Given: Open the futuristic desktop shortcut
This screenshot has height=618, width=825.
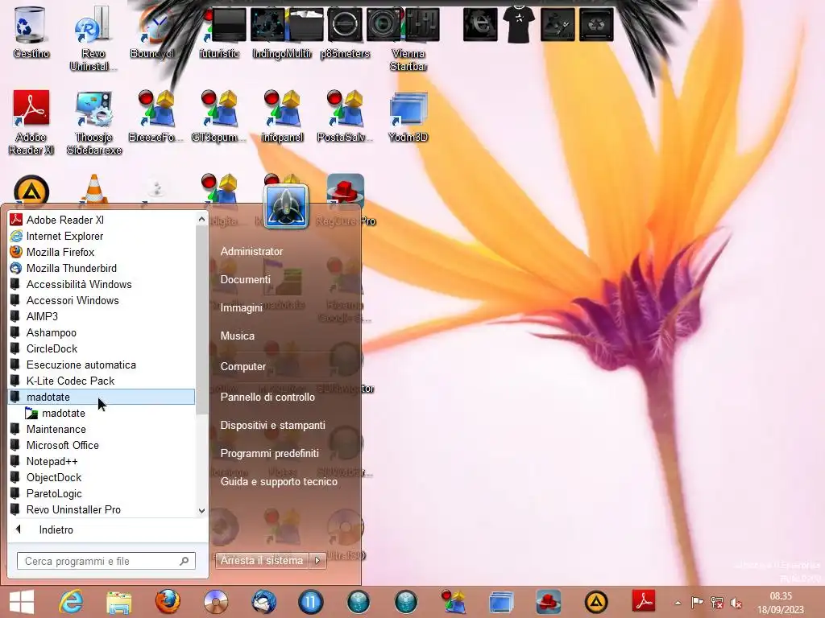Looking at the screenshot, I should pos(219,32).
